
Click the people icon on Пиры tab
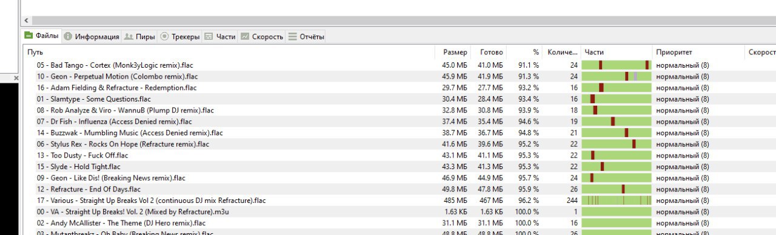(x=129, y=37)
